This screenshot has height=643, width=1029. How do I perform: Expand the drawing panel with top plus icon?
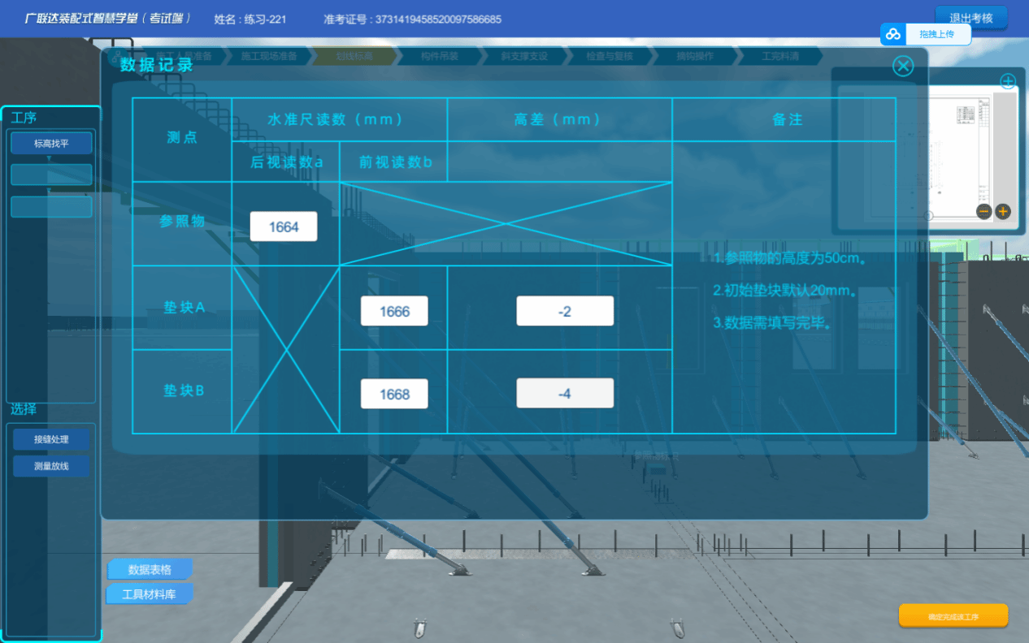1007,81
